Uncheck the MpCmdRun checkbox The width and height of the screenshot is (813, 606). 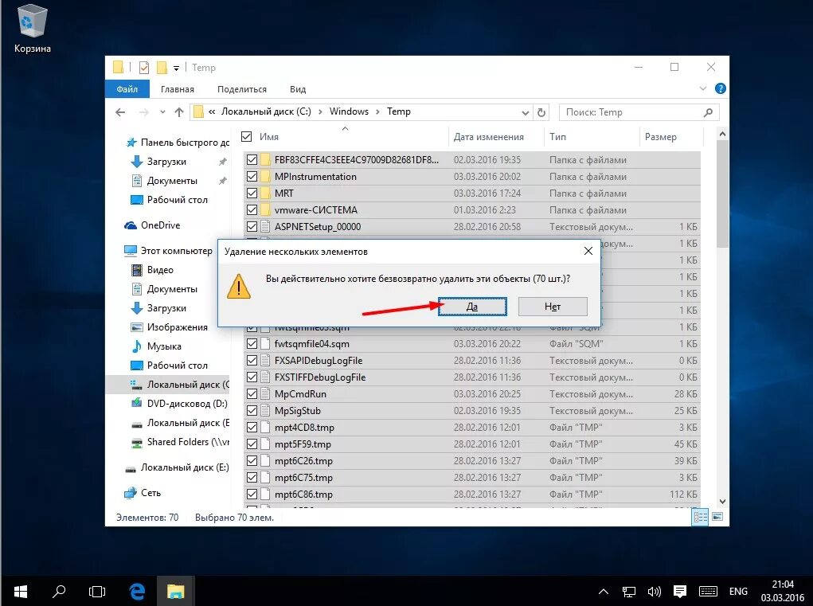(252, 394)
